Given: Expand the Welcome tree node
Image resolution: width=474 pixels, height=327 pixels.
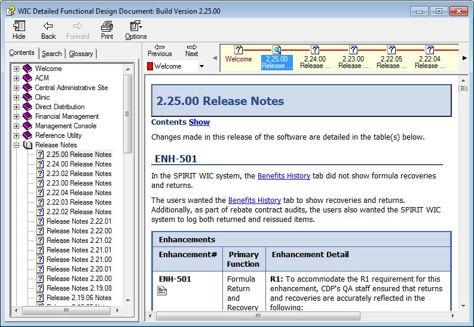Looking at the screenshot, I should tap(16, 69).
